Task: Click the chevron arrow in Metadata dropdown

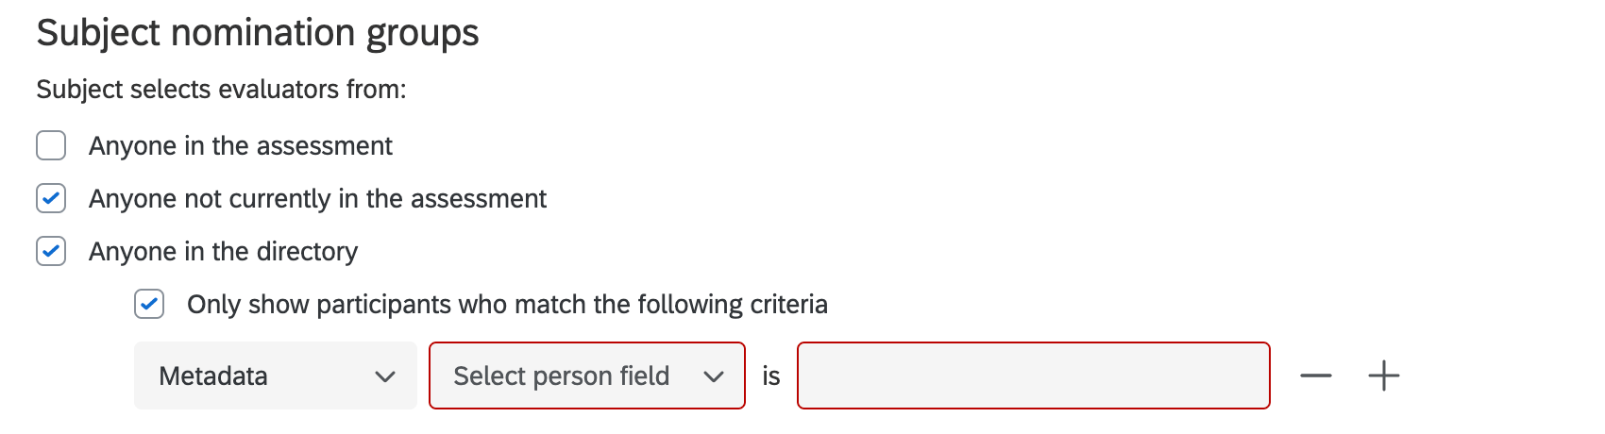Action: click(x=384, y=376)
